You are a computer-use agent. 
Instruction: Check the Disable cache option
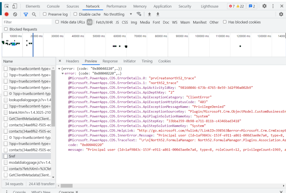[x=75, y=14]
